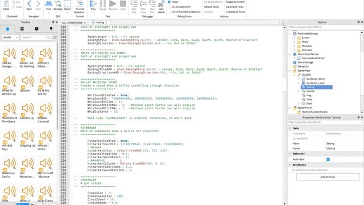Expand the Remotes folder
The image size is (364, 205).
(295, 50)
